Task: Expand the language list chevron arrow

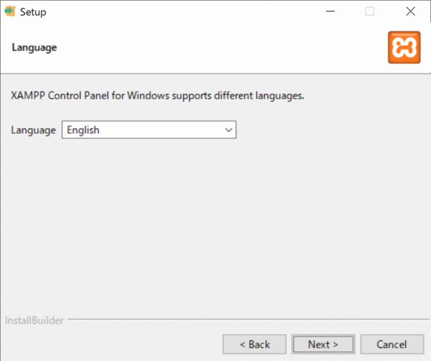Action: pos(229,130)
